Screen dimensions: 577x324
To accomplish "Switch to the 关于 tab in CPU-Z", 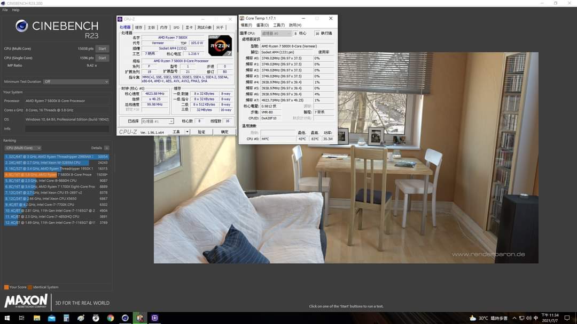I will (x=220, y=27).
